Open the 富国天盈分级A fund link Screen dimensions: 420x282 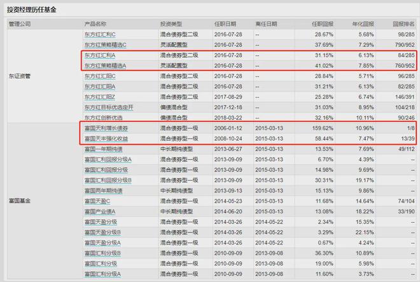coord(102,243)
